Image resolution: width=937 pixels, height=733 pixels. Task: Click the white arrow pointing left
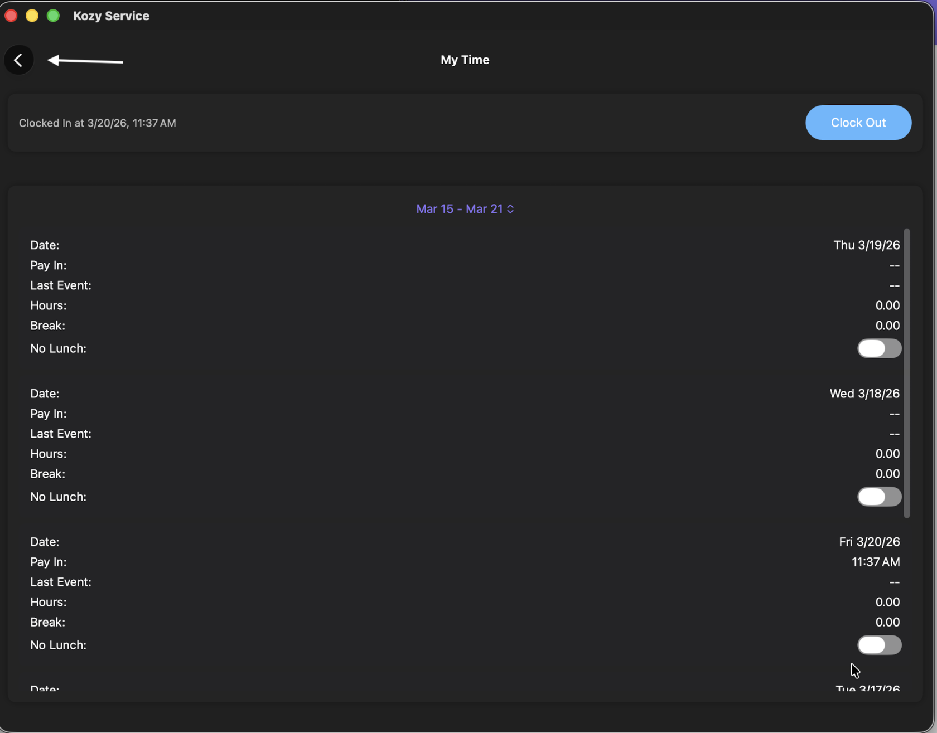point(85,61)
